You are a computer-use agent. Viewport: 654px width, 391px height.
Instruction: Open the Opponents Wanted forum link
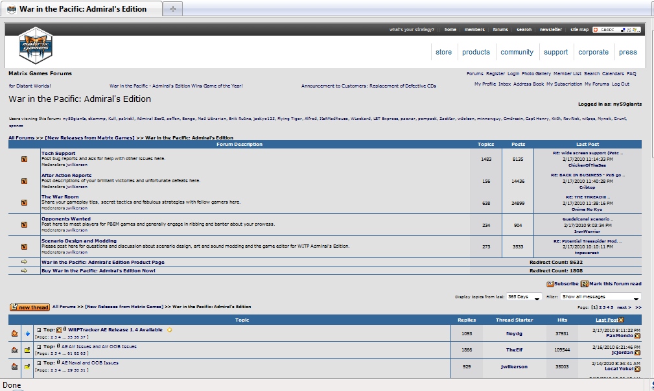[66, 219]
